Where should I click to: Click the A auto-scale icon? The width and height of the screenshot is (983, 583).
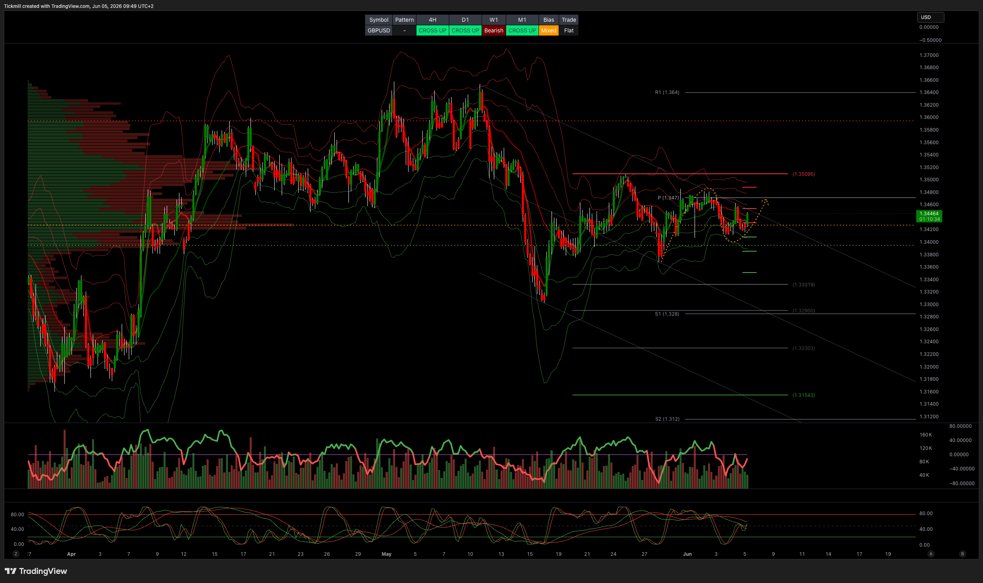coord(931,554)
